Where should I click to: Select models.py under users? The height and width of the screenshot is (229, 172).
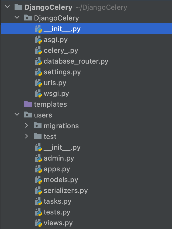(61, 180)
